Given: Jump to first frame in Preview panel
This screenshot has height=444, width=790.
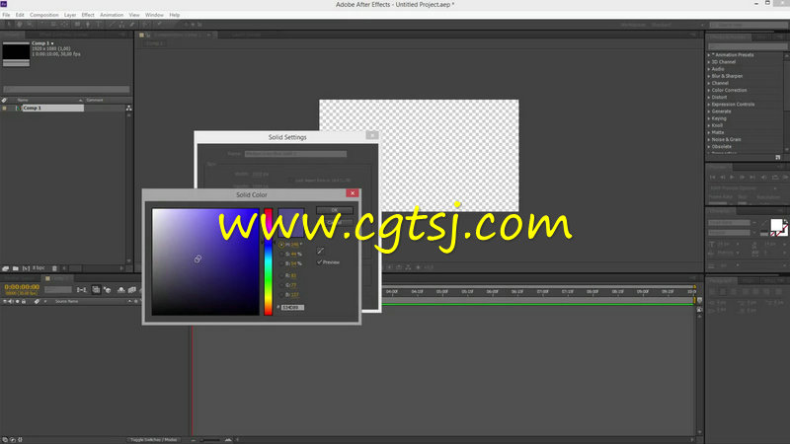Looking at the screenshot, I should [x=712, y=178].
